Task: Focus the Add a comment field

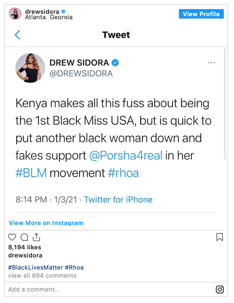Action: tap(111, 290)
